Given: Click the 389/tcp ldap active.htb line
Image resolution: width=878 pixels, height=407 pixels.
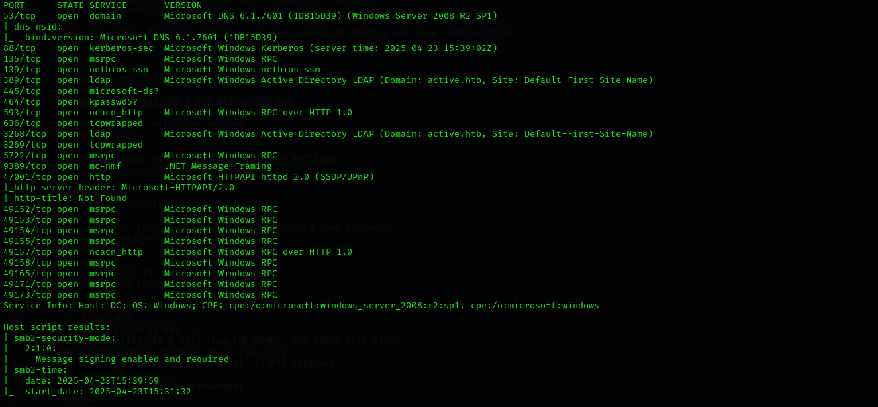Looking at the screenshot, I should 328,80.
